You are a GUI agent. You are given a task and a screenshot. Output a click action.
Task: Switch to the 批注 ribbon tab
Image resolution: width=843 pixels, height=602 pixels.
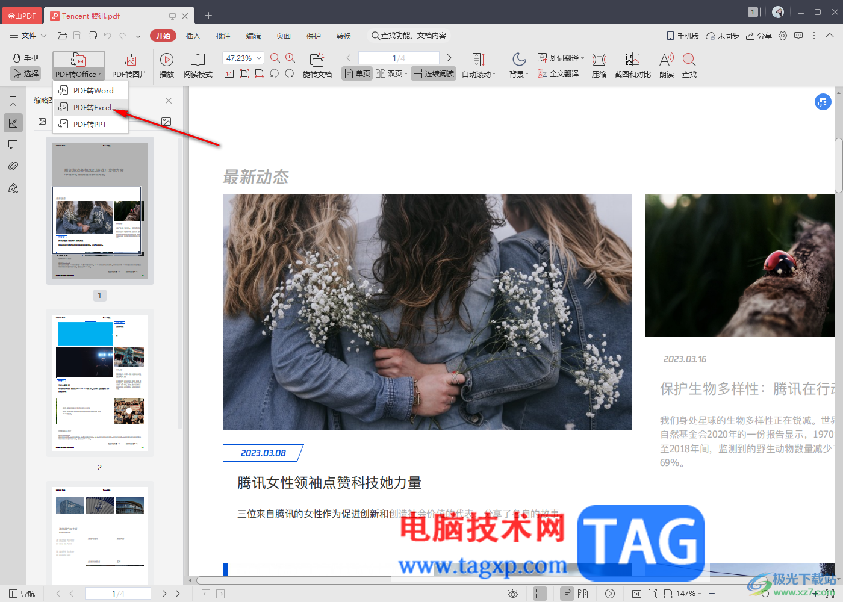tap(223, 36)
